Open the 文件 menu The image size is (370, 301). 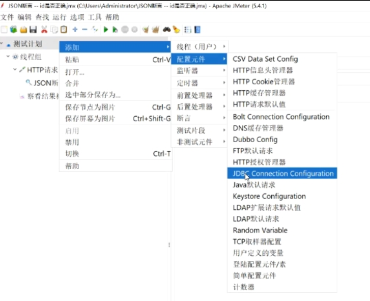[x=7, y=17]
